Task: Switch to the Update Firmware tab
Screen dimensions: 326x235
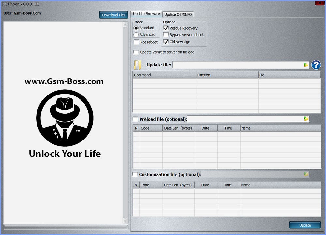Action: click(x=146, y=14)
